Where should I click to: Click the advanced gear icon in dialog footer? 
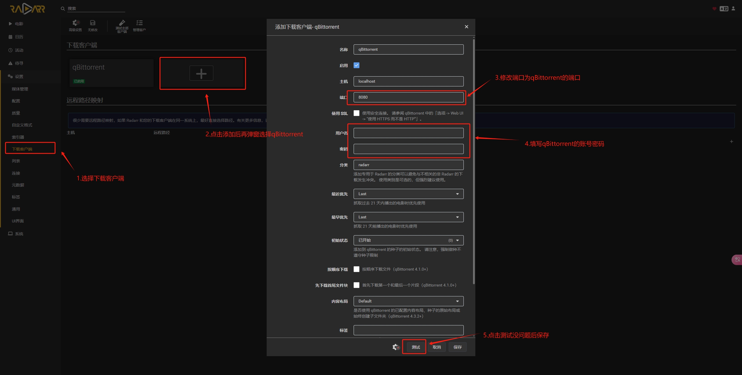(x=396, y=347)
